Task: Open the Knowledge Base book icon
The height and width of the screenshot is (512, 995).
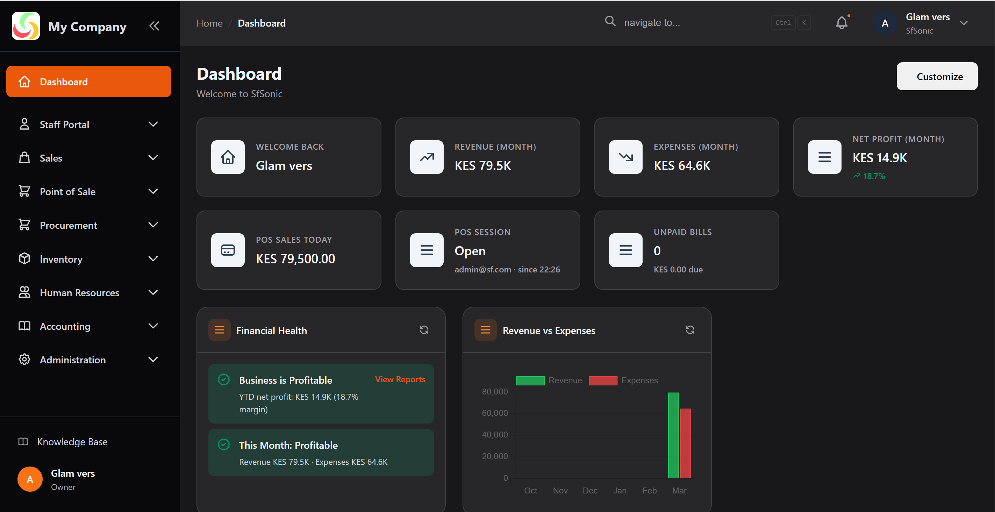Action: click(23, 442)
